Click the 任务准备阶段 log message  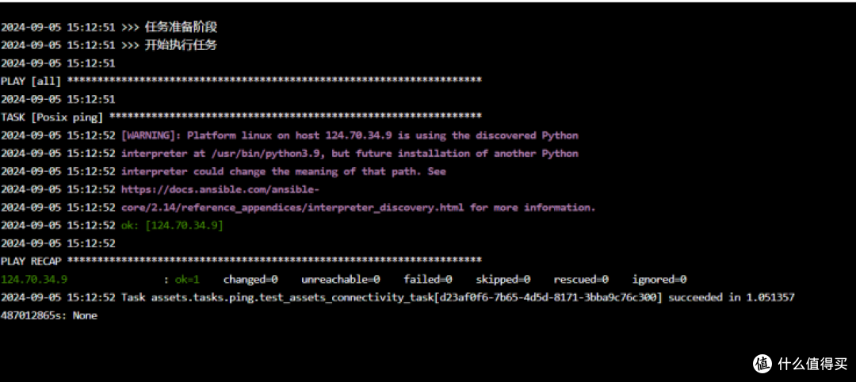(182, 27)
